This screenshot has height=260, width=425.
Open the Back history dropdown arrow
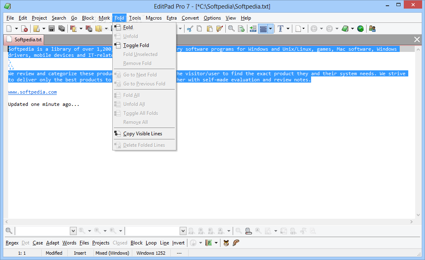[x=321, y=29]
